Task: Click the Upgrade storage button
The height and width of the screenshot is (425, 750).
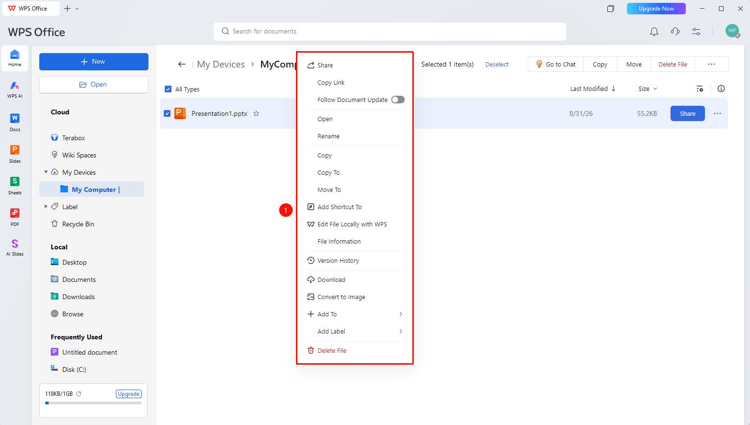Action: click(129, 394)
